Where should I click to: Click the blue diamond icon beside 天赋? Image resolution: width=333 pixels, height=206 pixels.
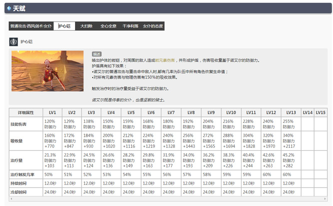coord(9,9)
